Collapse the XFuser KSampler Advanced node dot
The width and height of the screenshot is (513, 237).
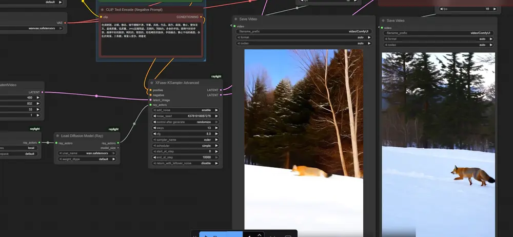(x=152, y=83)
